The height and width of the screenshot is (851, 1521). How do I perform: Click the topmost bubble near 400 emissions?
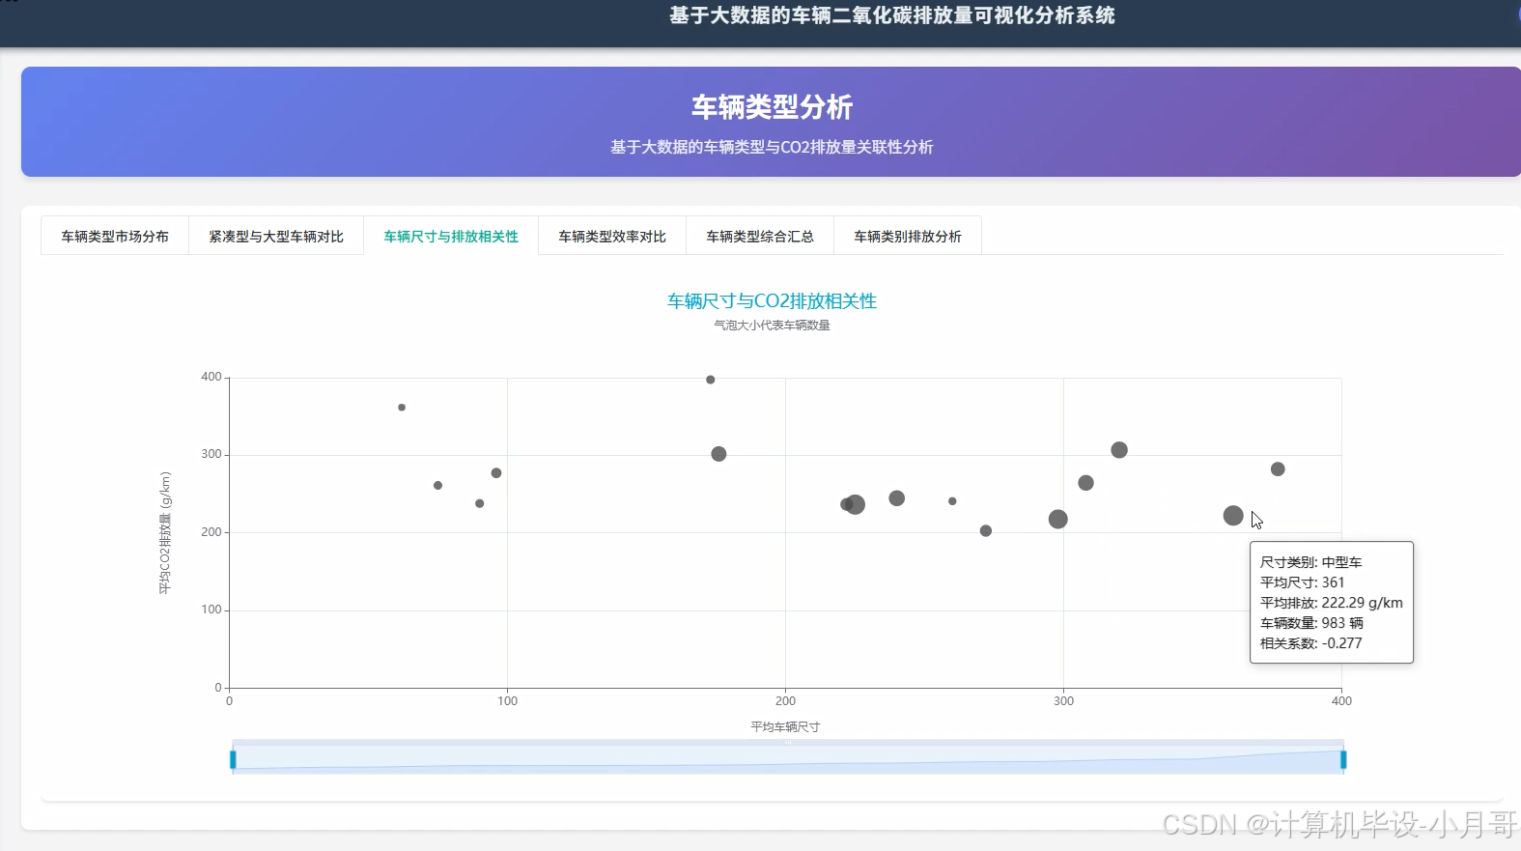coord(711,380)
